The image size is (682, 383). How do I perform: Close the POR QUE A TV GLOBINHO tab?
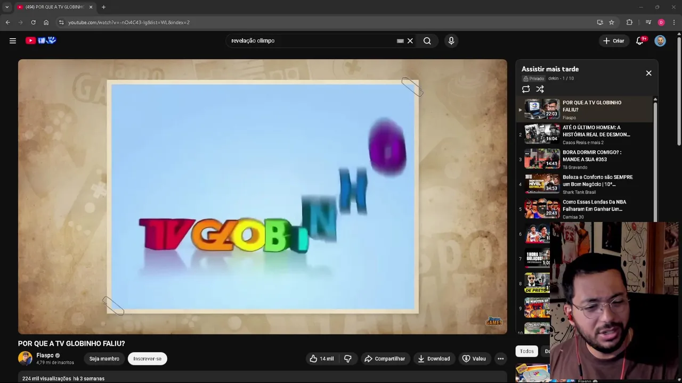pos(91,7)
